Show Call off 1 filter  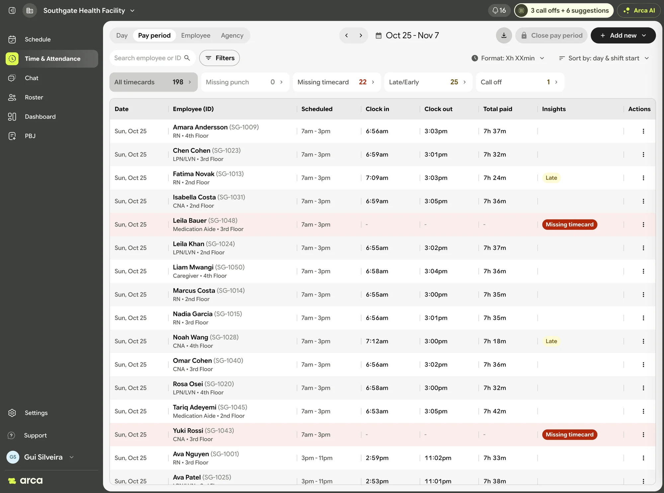coord(520,82)
